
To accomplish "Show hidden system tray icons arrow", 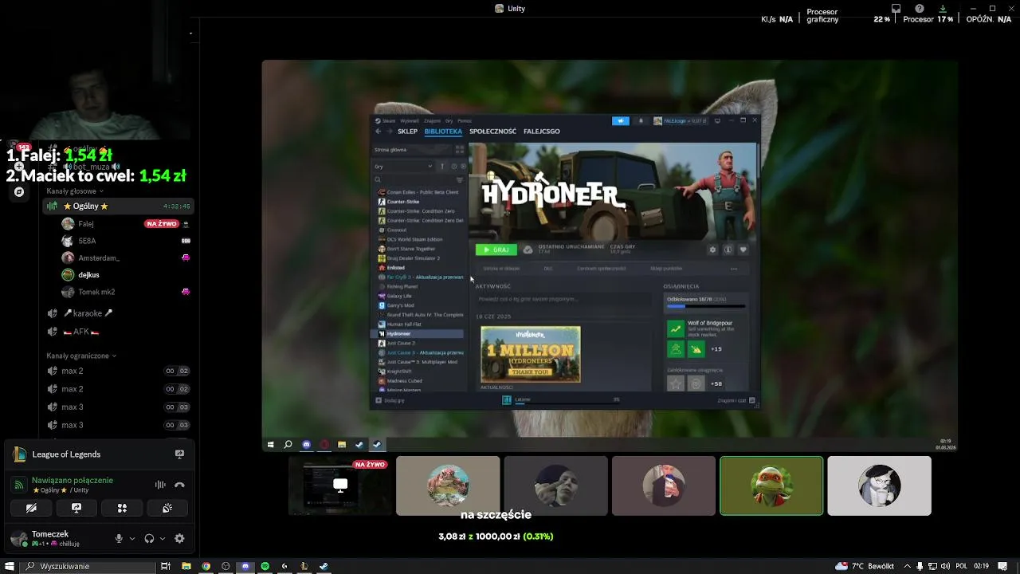I will tap(906, 566).
